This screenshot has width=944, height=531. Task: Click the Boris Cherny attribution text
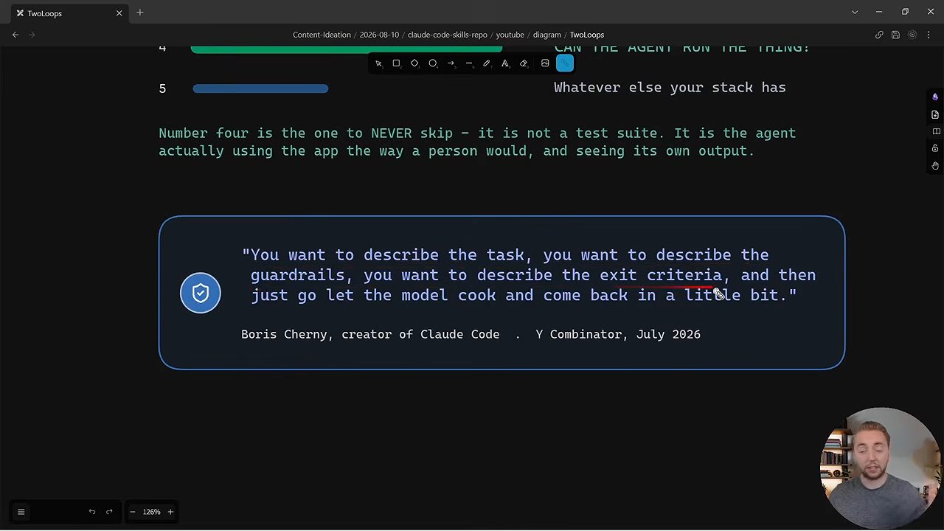pyautogui.click(x=471, y=334)
